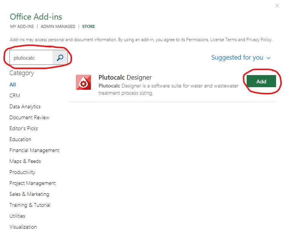This screenshot has height=243, width=284.
Task: Add the Plutocalc Designer add-in
Action: 261,82
